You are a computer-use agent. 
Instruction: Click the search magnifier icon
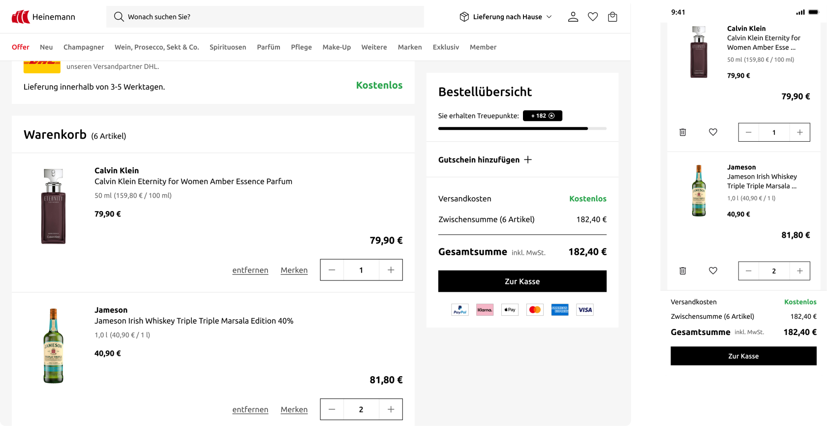[119, 17]
